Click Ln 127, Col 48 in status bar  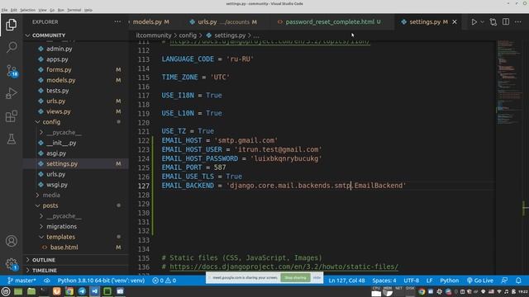pos(346,280)
